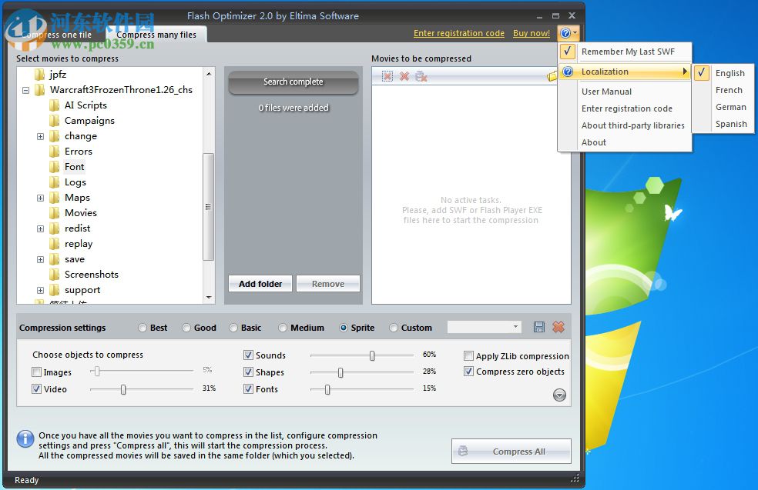Screen dimensions: 758x490
Task: Check Apply ZLib compression
Action: (x=468, y=356)
